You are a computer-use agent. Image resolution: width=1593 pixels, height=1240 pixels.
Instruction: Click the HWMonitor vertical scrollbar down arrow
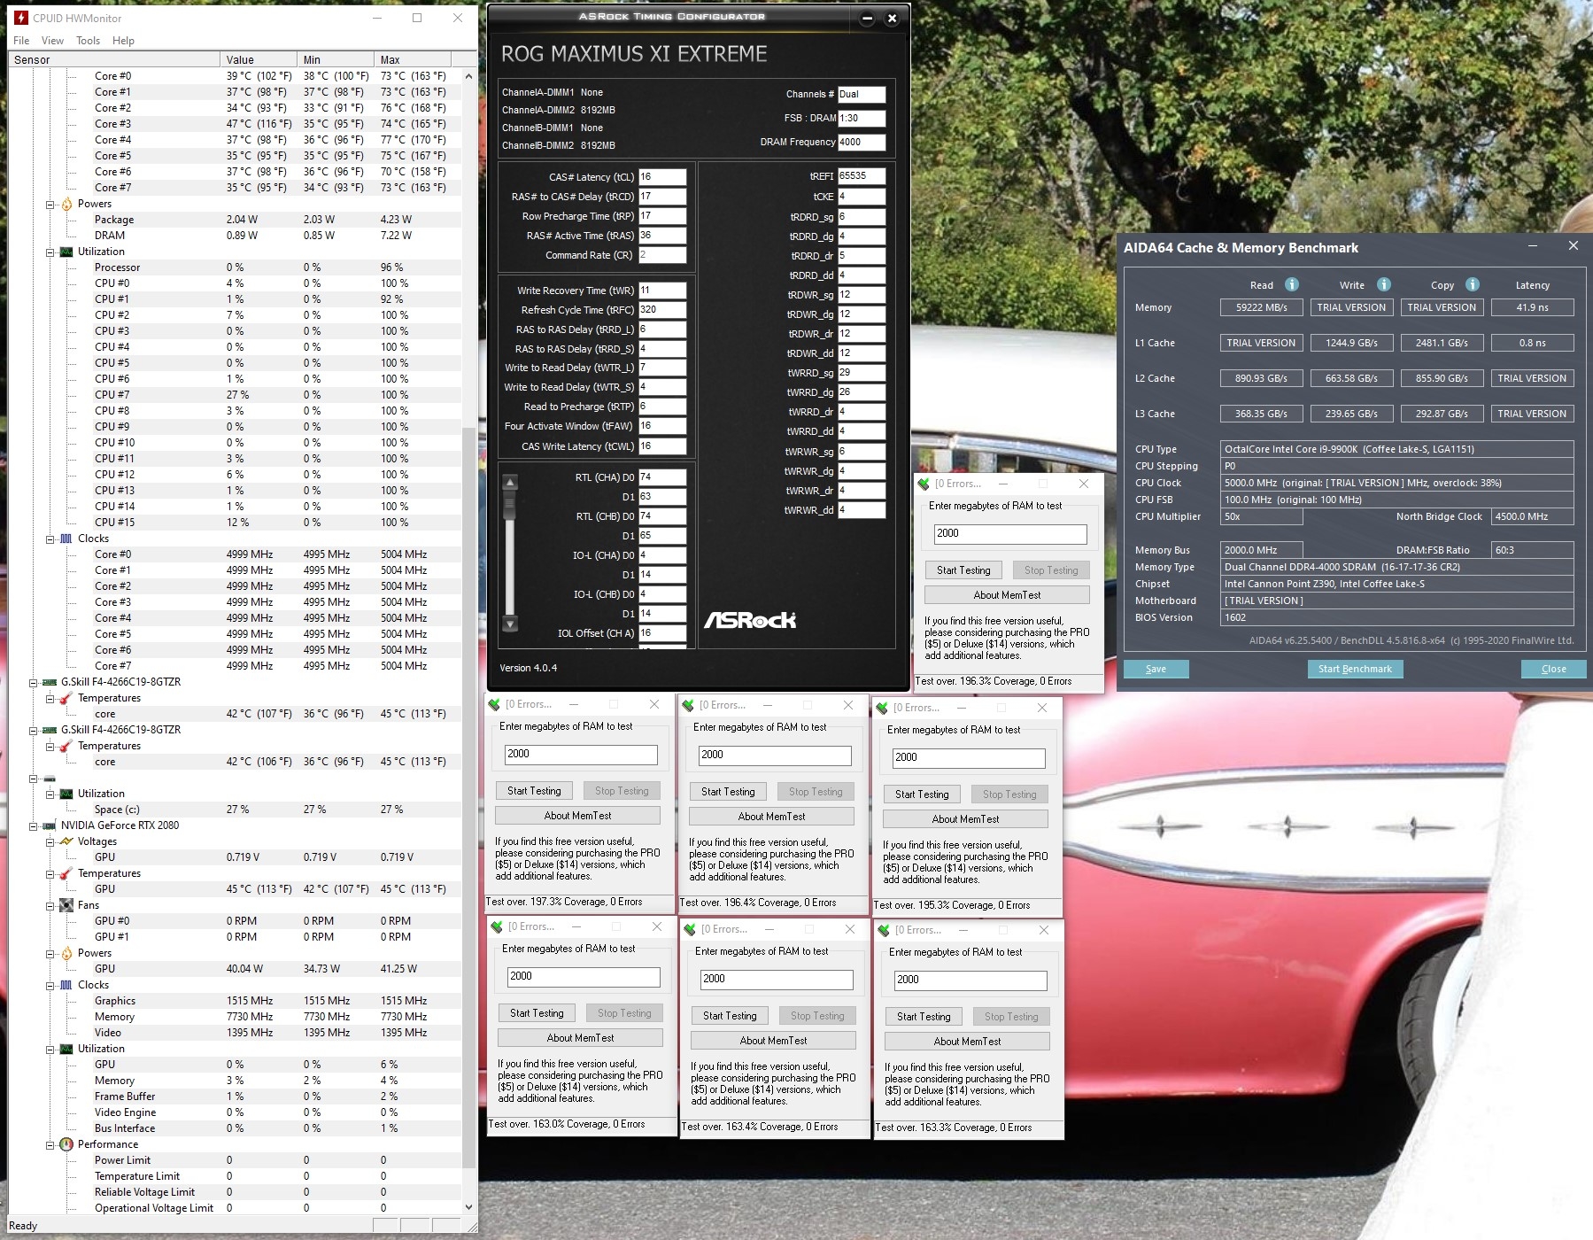click(x=468, y=1206)
